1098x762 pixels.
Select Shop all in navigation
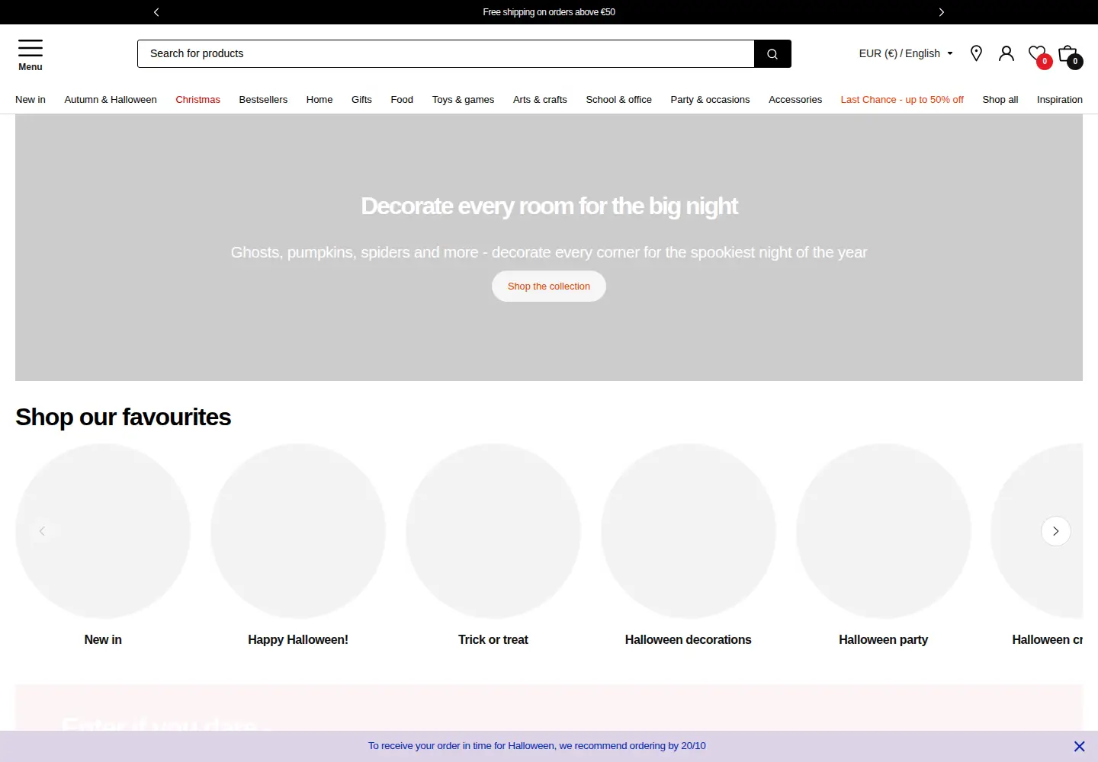click(1000, 100)
